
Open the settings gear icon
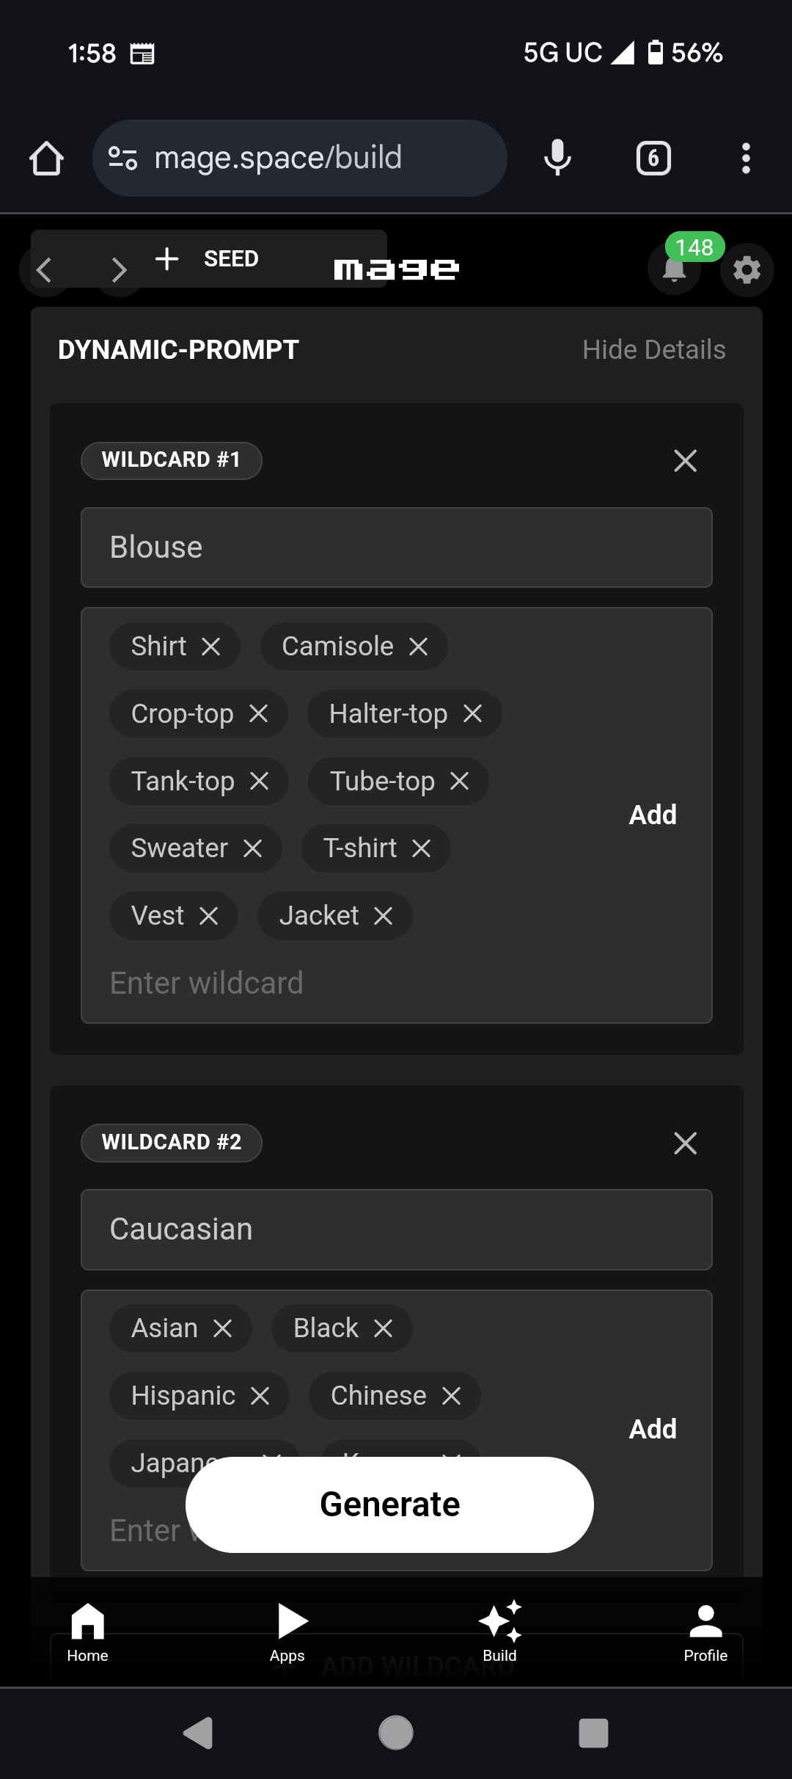coord(747,270)
